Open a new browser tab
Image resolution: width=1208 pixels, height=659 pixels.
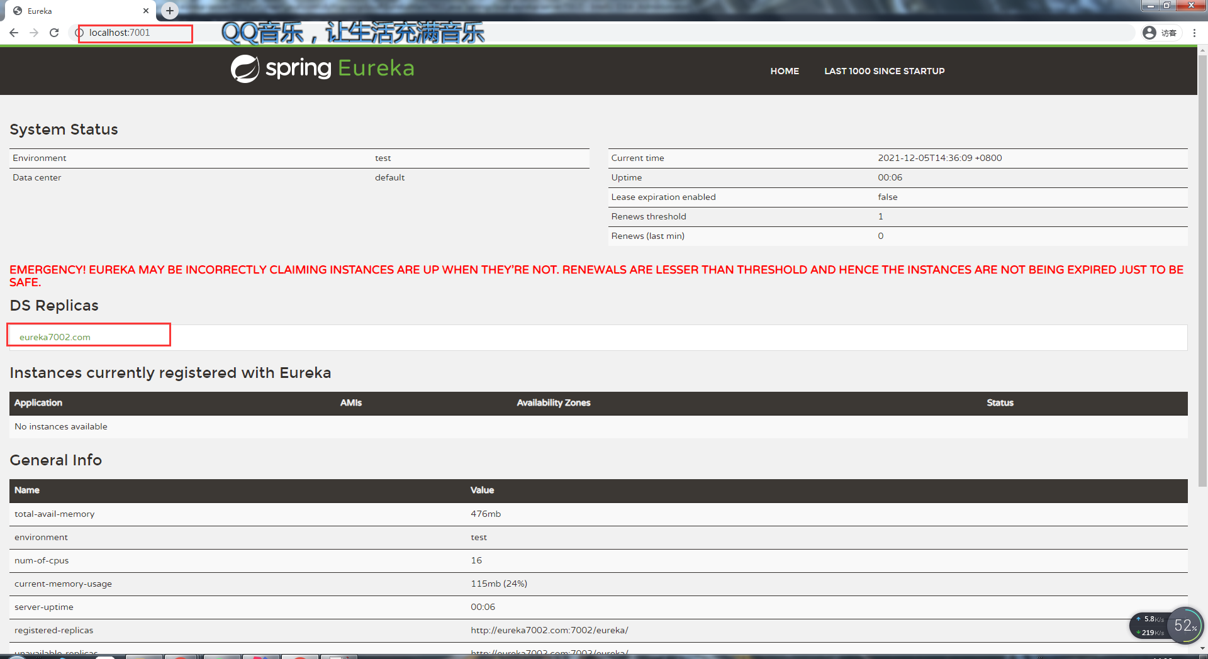click(169, 10)
